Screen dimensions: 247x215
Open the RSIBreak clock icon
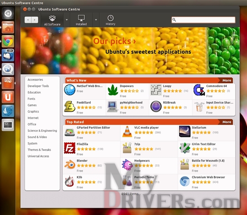click(156, 106)
